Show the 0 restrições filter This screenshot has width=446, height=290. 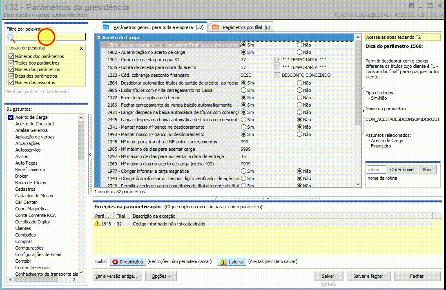128,261
